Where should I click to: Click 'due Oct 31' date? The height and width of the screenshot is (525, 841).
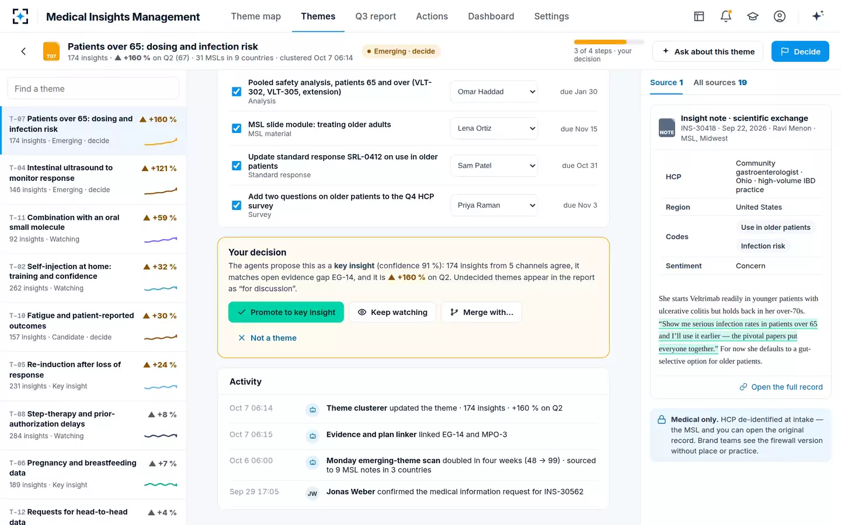[580, 166]
